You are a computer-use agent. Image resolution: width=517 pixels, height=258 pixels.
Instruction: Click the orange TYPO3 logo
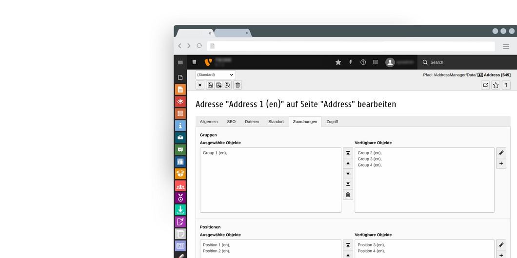(x=208, y=62)
